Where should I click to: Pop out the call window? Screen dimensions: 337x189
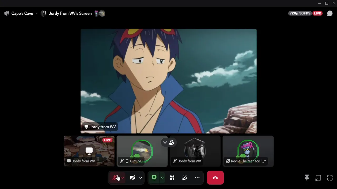click(x=318, y=178)
